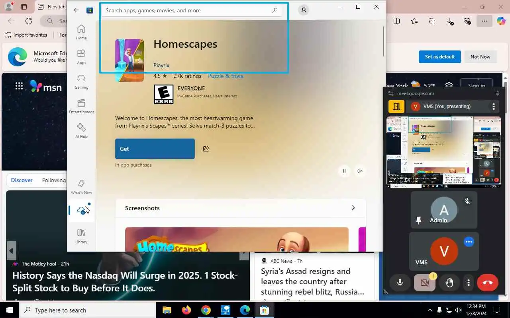Open Edge Import favorites
The width and height of the screenshot is (510, 318).
click(x=26, y=35)
